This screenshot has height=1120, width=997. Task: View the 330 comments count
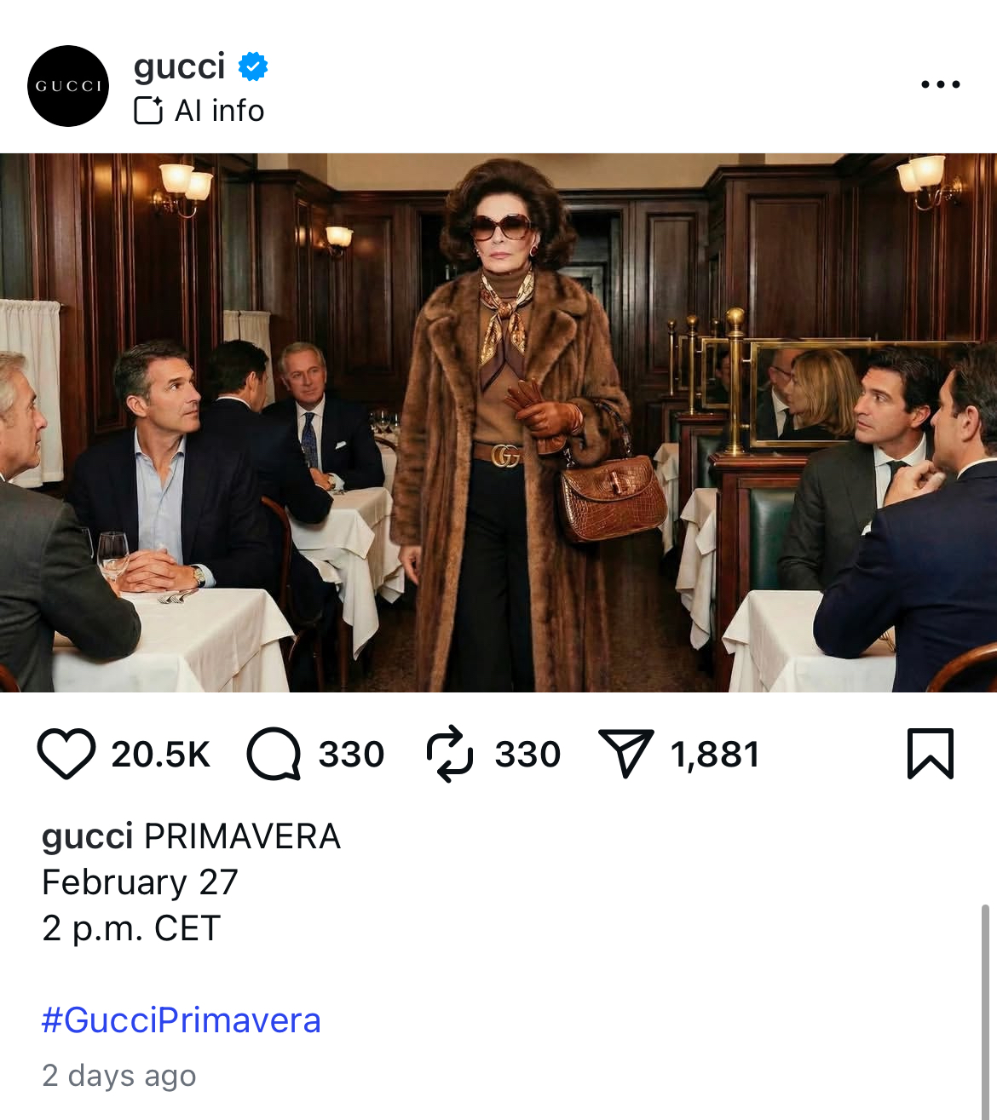(x=351, y=755)
